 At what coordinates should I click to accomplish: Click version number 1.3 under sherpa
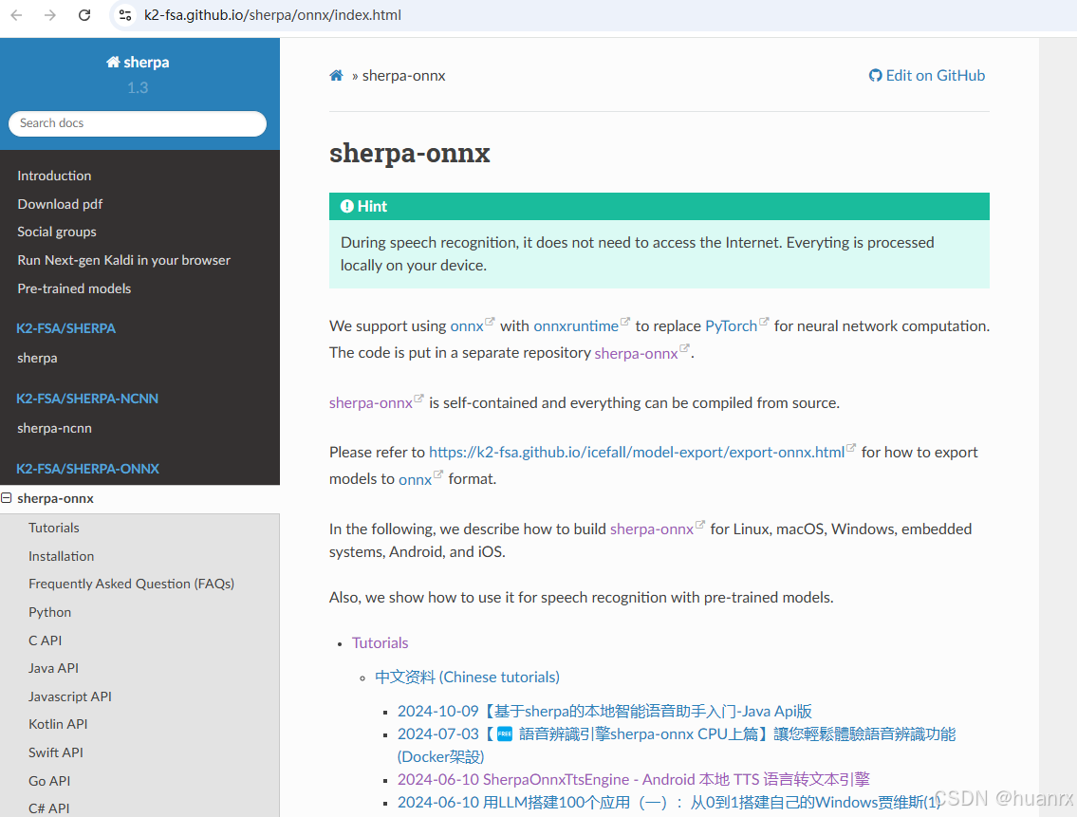pos(138,88)
